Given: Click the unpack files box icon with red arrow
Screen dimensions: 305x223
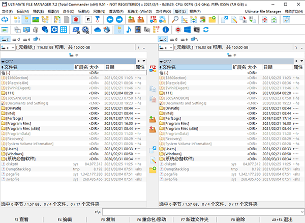Looking at the screenshot, I should pyautogui.click(x=141, y=19).
